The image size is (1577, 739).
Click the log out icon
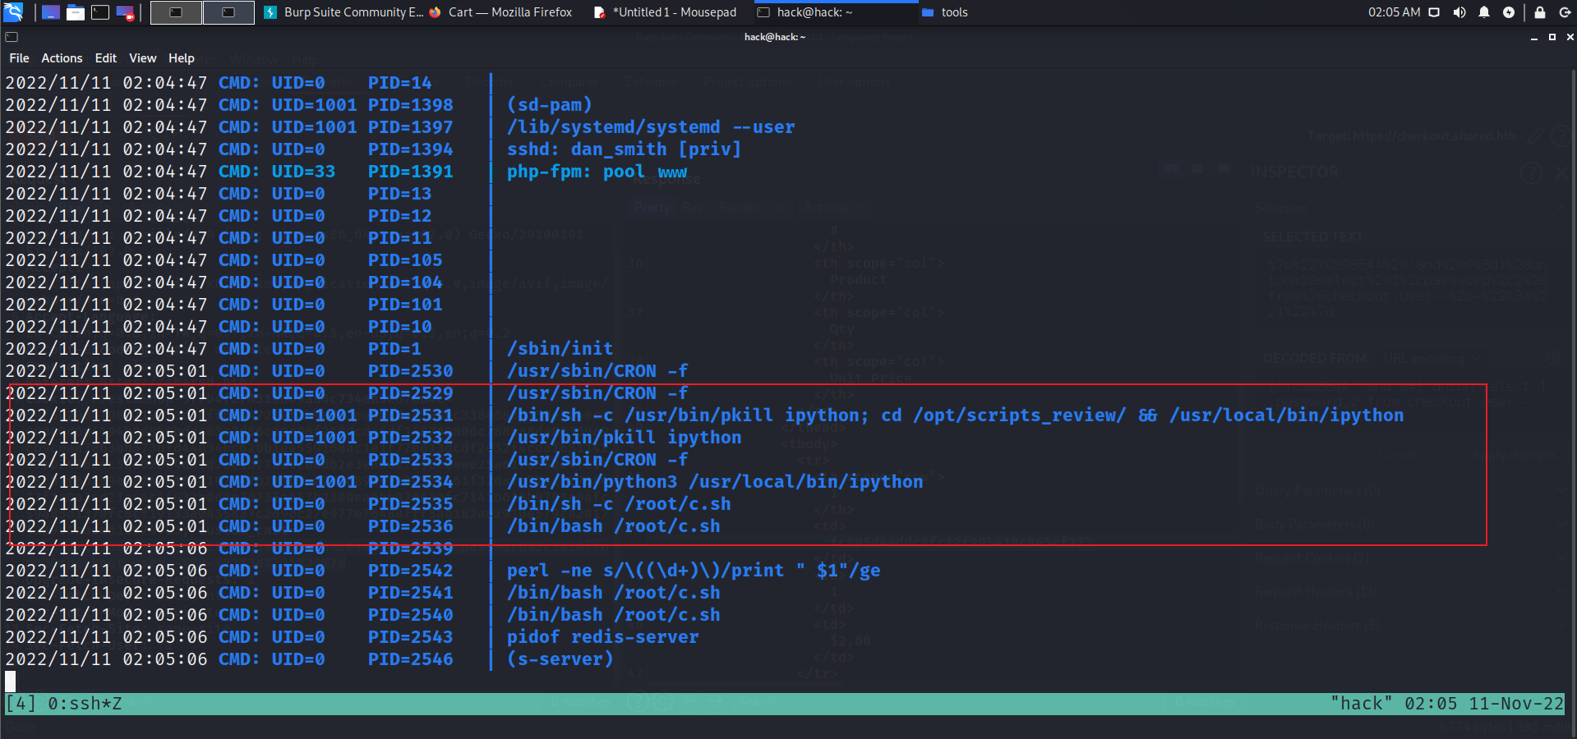tap(1565, 12)
